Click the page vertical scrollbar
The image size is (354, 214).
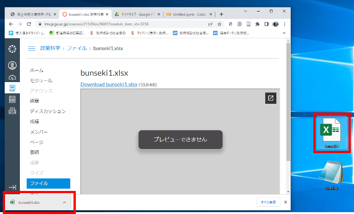tap(288, 115)
